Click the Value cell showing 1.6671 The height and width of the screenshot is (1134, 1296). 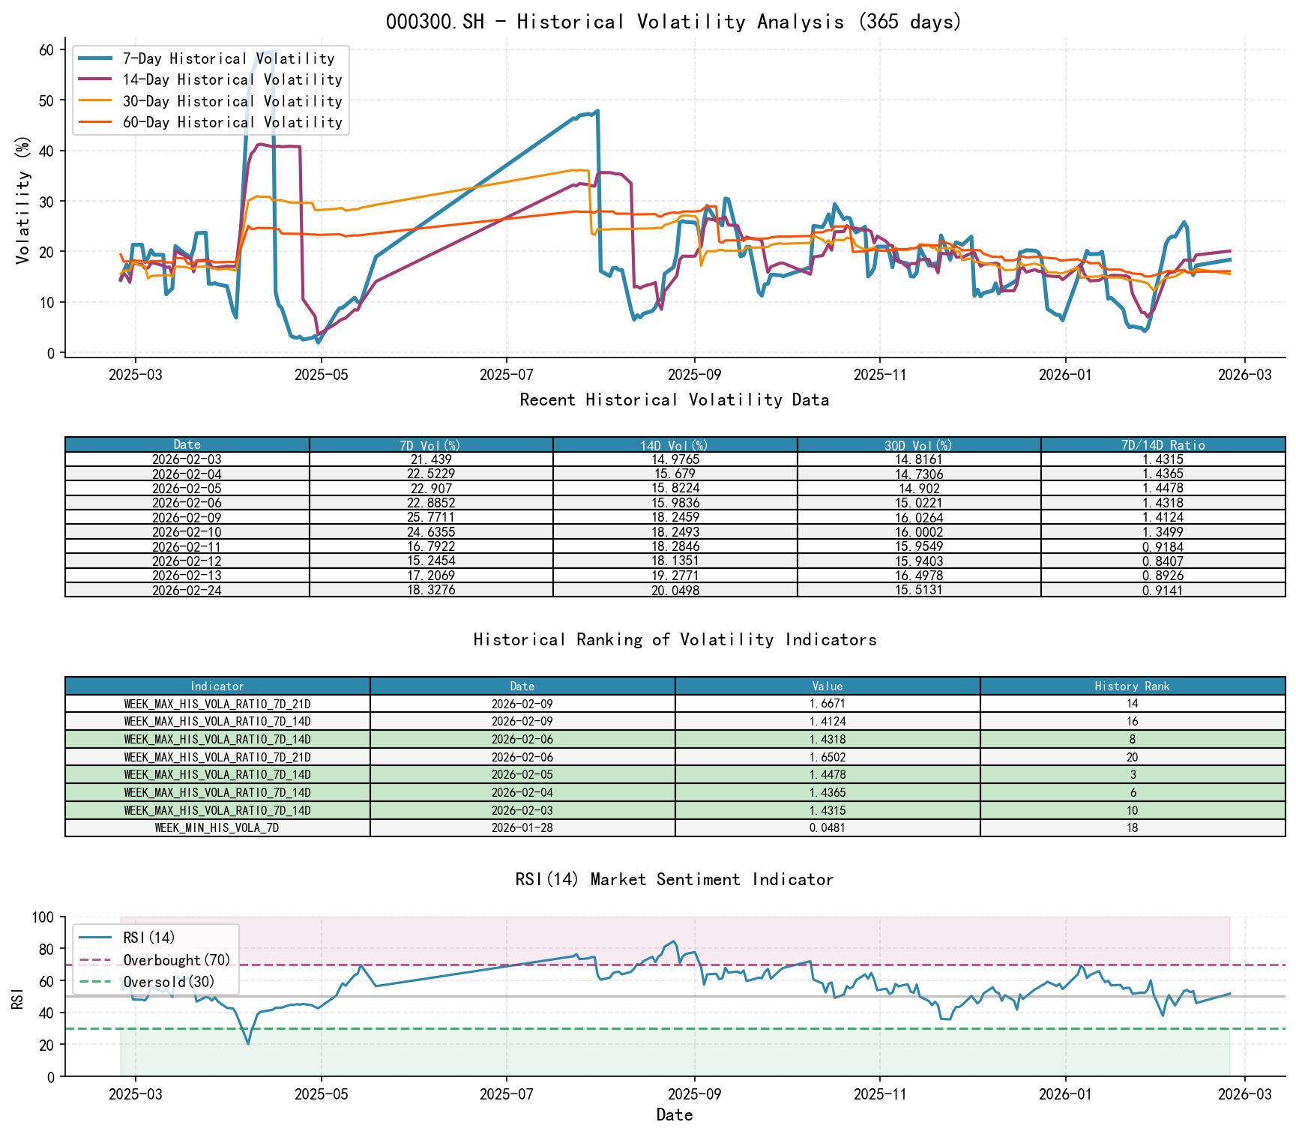click(828, 703)
